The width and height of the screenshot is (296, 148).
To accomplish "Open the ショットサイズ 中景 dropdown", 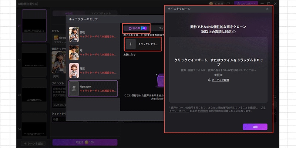I will click(x=67, y=120).
